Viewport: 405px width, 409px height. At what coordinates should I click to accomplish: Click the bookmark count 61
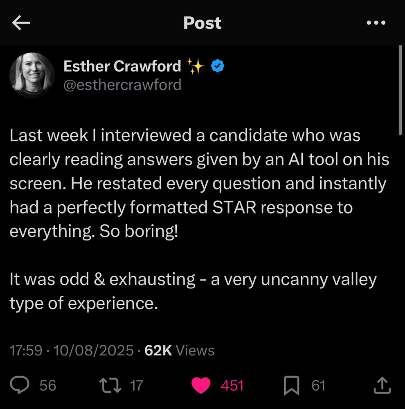click(318, 386)
